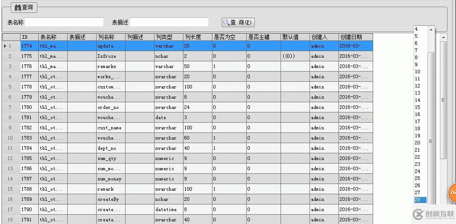Viewport: 456px width, 224px height.
Task: Click the 是否主键 column header
Action: coord(264,37)
